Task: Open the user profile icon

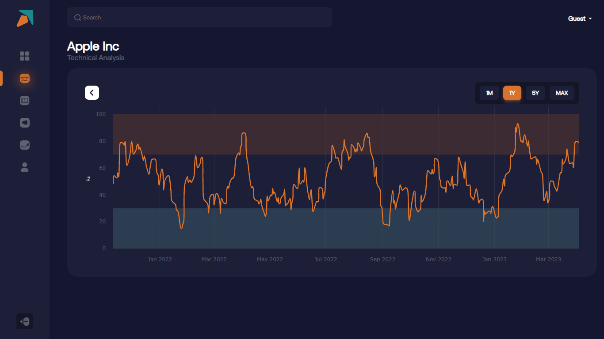Action: [25, 167]
